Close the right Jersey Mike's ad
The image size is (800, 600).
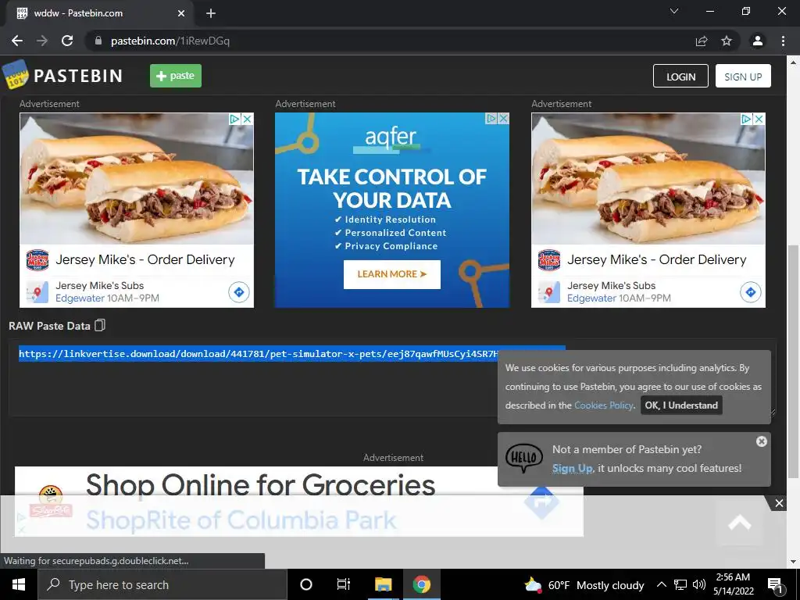click(759, 119)
